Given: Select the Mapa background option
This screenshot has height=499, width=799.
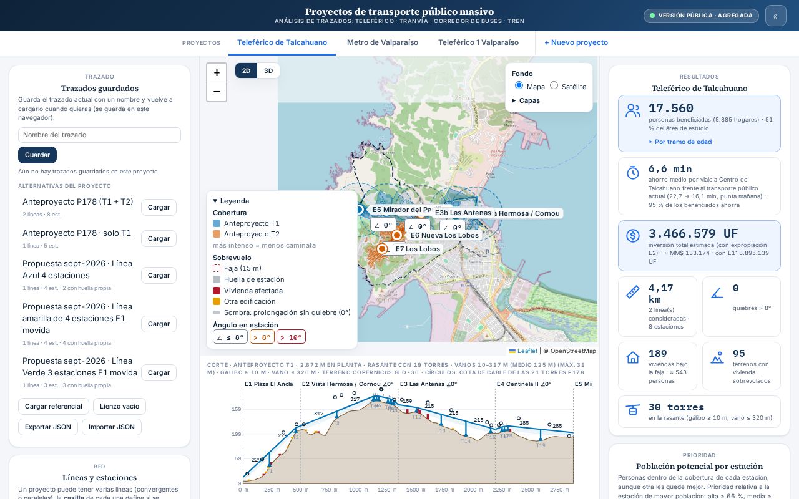Looking at the screenshot, I should (519, 85).
